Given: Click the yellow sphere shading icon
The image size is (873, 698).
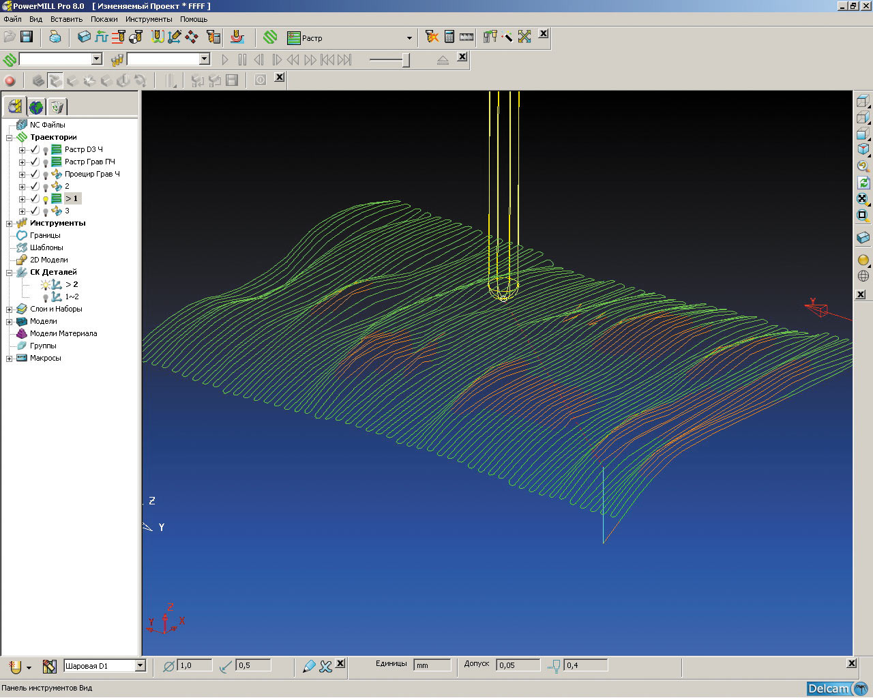Looking at the screenshot, I should click(863, 260).
